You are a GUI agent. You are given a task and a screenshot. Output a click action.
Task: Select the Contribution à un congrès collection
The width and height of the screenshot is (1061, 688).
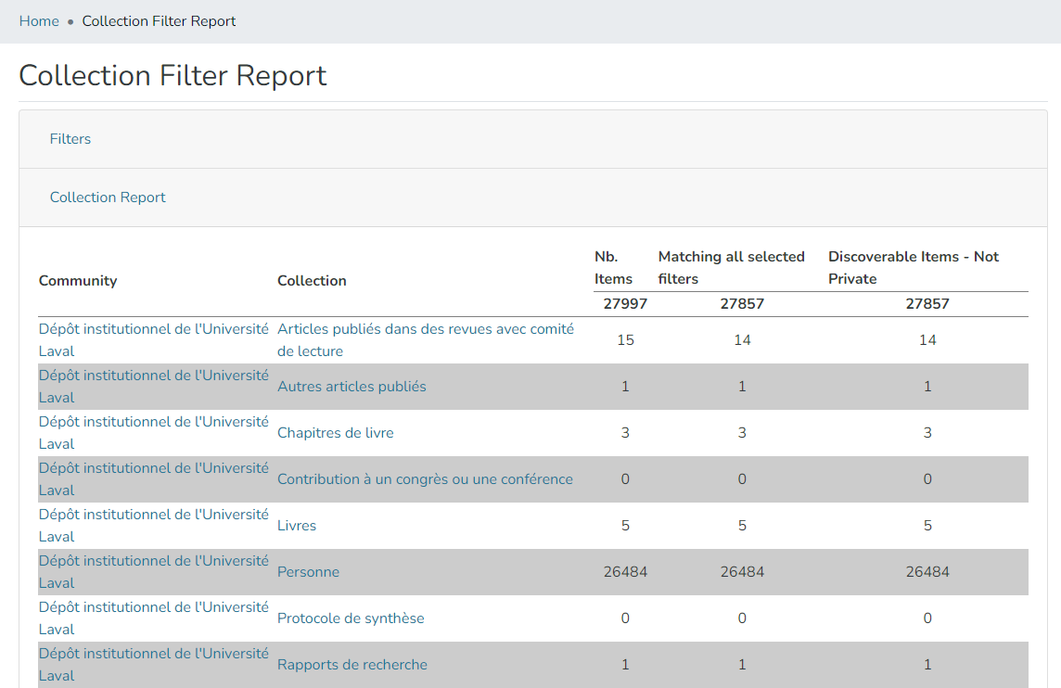pyautogui.click(x=426, y=478)
